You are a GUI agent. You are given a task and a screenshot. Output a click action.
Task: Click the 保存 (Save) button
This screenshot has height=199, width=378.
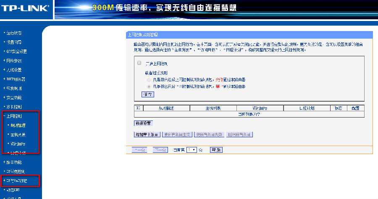148,94
